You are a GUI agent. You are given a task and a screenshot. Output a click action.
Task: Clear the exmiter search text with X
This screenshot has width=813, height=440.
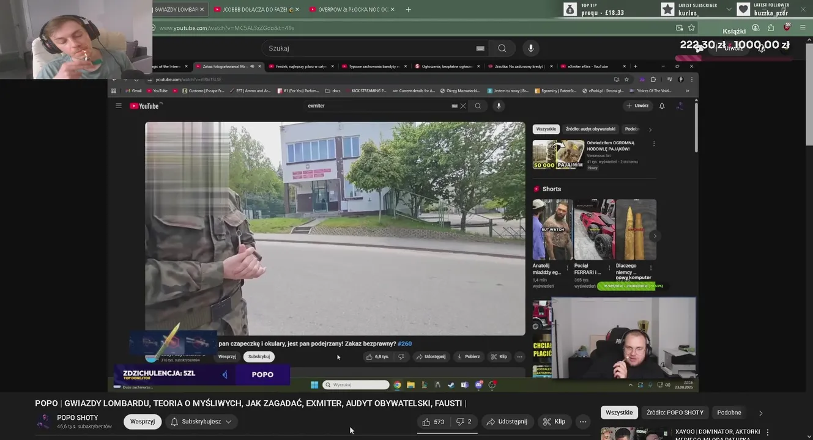click(x=463, y=106)
